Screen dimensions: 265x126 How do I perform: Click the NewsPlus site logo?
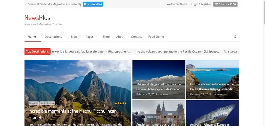pos(37,18)
